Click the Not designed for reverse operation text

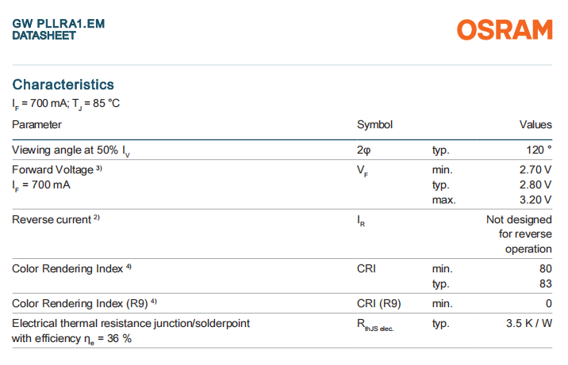520,234
